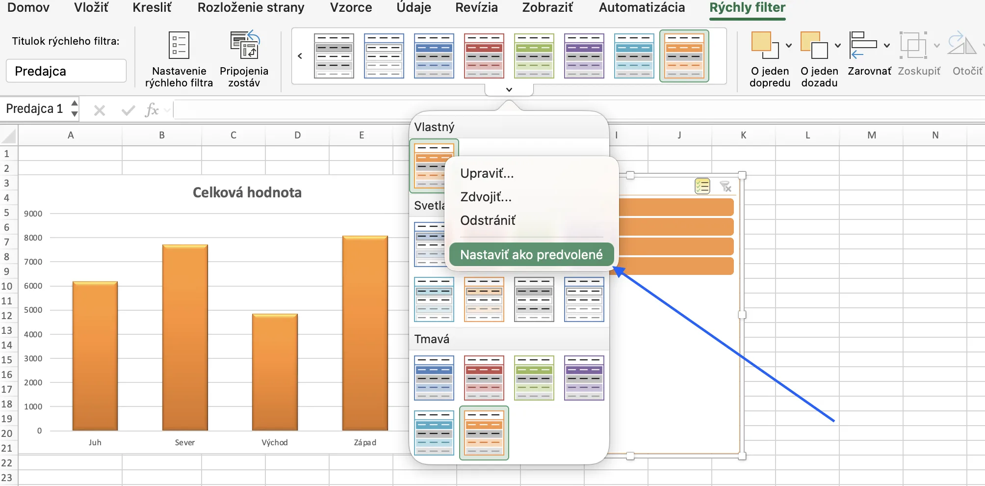Switch to the Domov ribbon tab
This screenshot has height=486, width=985.
point(28,8)
